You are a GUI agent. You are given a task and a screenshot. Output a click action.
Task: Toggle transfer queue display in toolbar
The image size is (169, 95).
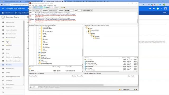(42, 8)
